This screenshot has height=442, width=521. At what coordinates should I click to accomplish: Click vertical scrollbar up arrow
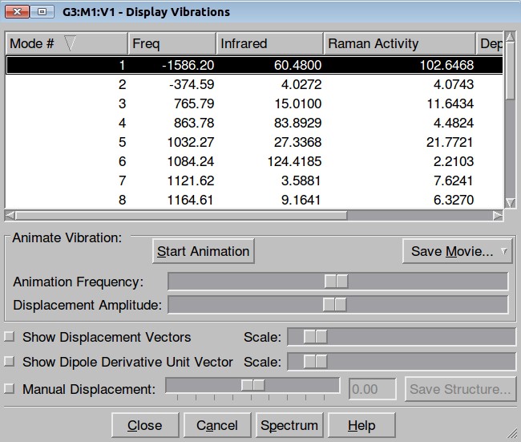tap(510, 37)
